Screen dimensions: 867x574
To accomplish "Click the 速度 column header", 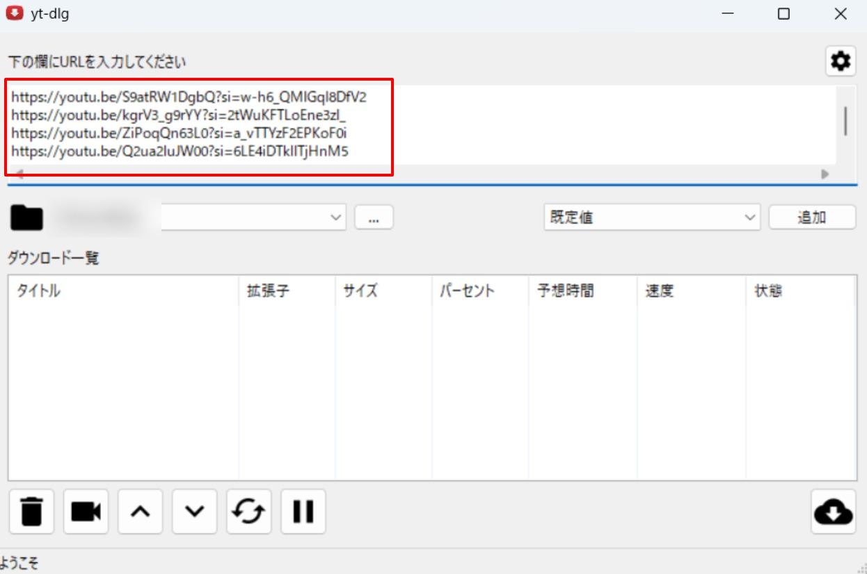I will pyautogui.click(x=691, y=290).
